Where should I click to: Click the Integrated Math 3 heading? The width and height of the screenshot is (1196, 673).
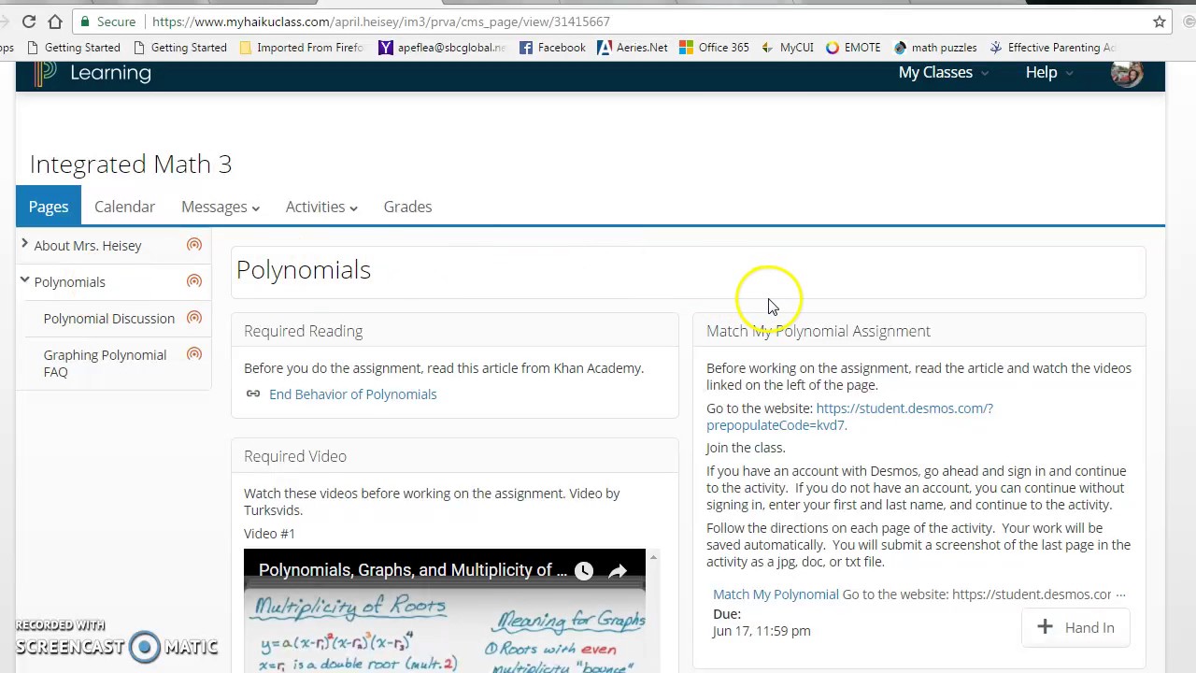(x=131, y=164)
